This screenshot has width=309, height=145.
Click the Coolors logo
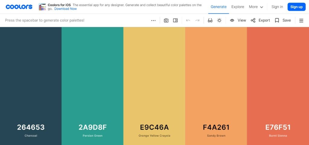(x=19, y=7)
